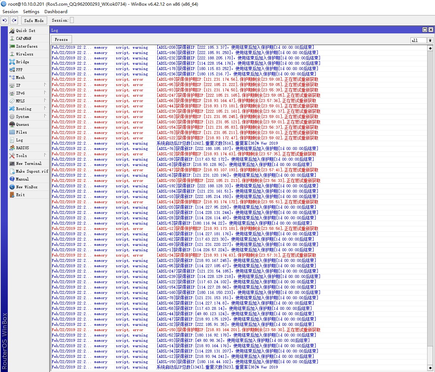Expand the Tools submenu arrow
This screenshot has width=435, height=372.
click(x=45, y=155)
